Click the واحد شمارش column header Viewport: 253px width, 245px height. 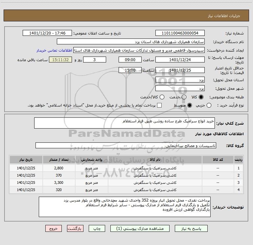coord(92,160)
